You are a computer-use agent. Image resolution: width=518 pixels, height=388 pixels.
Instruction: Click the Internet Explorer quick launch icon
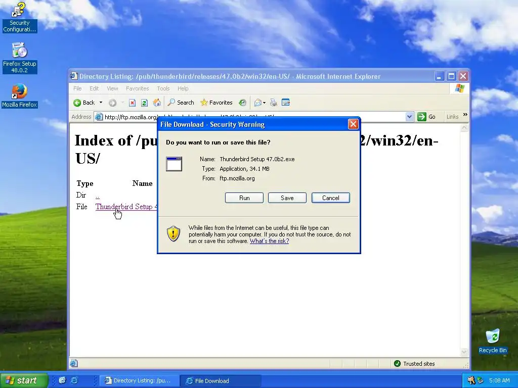click(x=75, y=380)
